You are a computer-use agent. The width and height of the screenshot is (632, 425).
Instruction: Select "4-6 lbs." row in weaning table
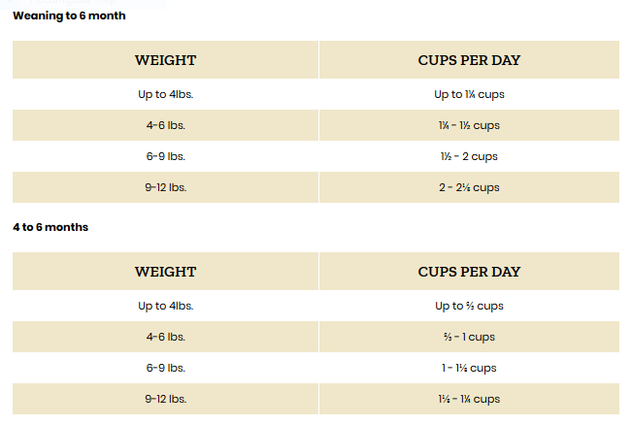[165, 125]
